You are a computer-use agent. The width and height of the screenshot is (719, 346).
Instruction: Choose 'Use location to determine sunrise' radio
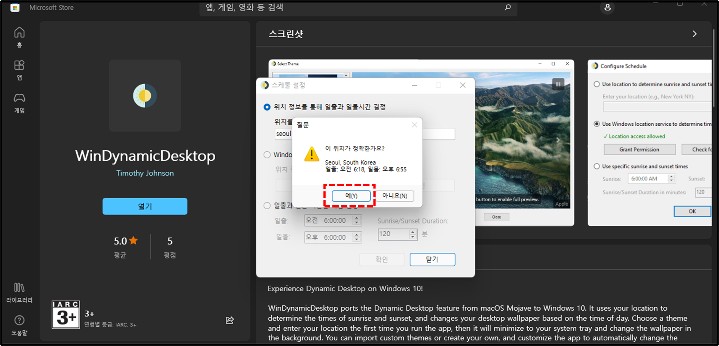(597, 84)
